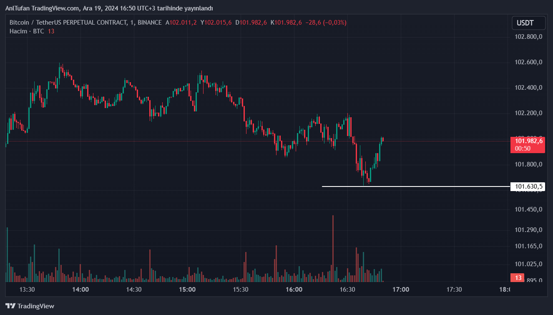Click the 14:00 time axis label
This screenshot has width=553, height=315.
pos(80,289)
